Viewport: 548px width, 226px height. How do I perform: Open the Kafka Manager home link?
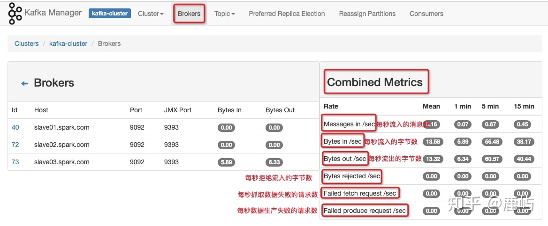(x=53, y=13)
